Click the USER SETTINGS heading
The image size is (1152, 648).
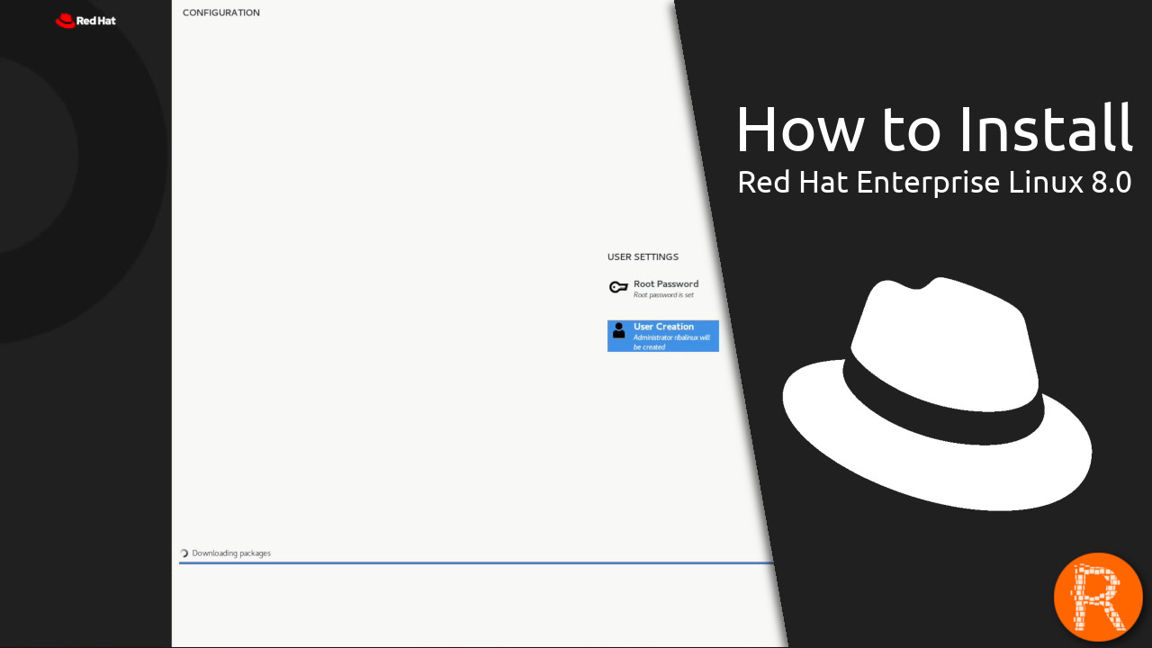pos(643,257)
